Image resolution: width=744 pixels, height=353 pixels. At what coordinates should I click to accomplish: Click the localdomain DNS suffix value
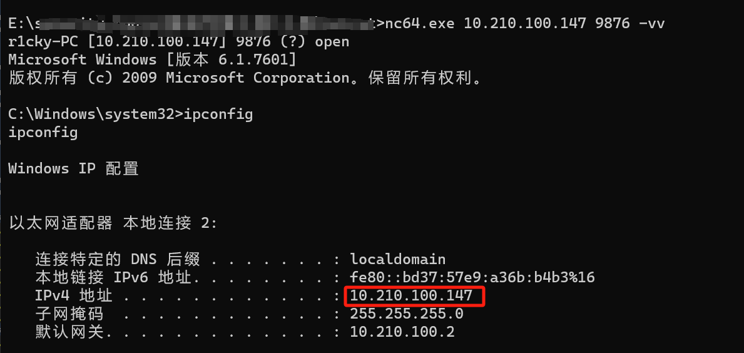[398, 260]
